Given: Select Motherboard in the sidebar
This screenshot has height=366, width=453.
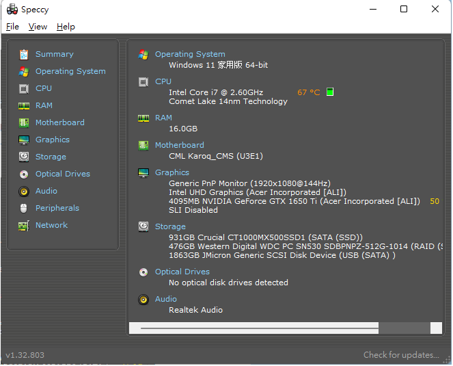Looking at the screenshot, I should (60, 122).
